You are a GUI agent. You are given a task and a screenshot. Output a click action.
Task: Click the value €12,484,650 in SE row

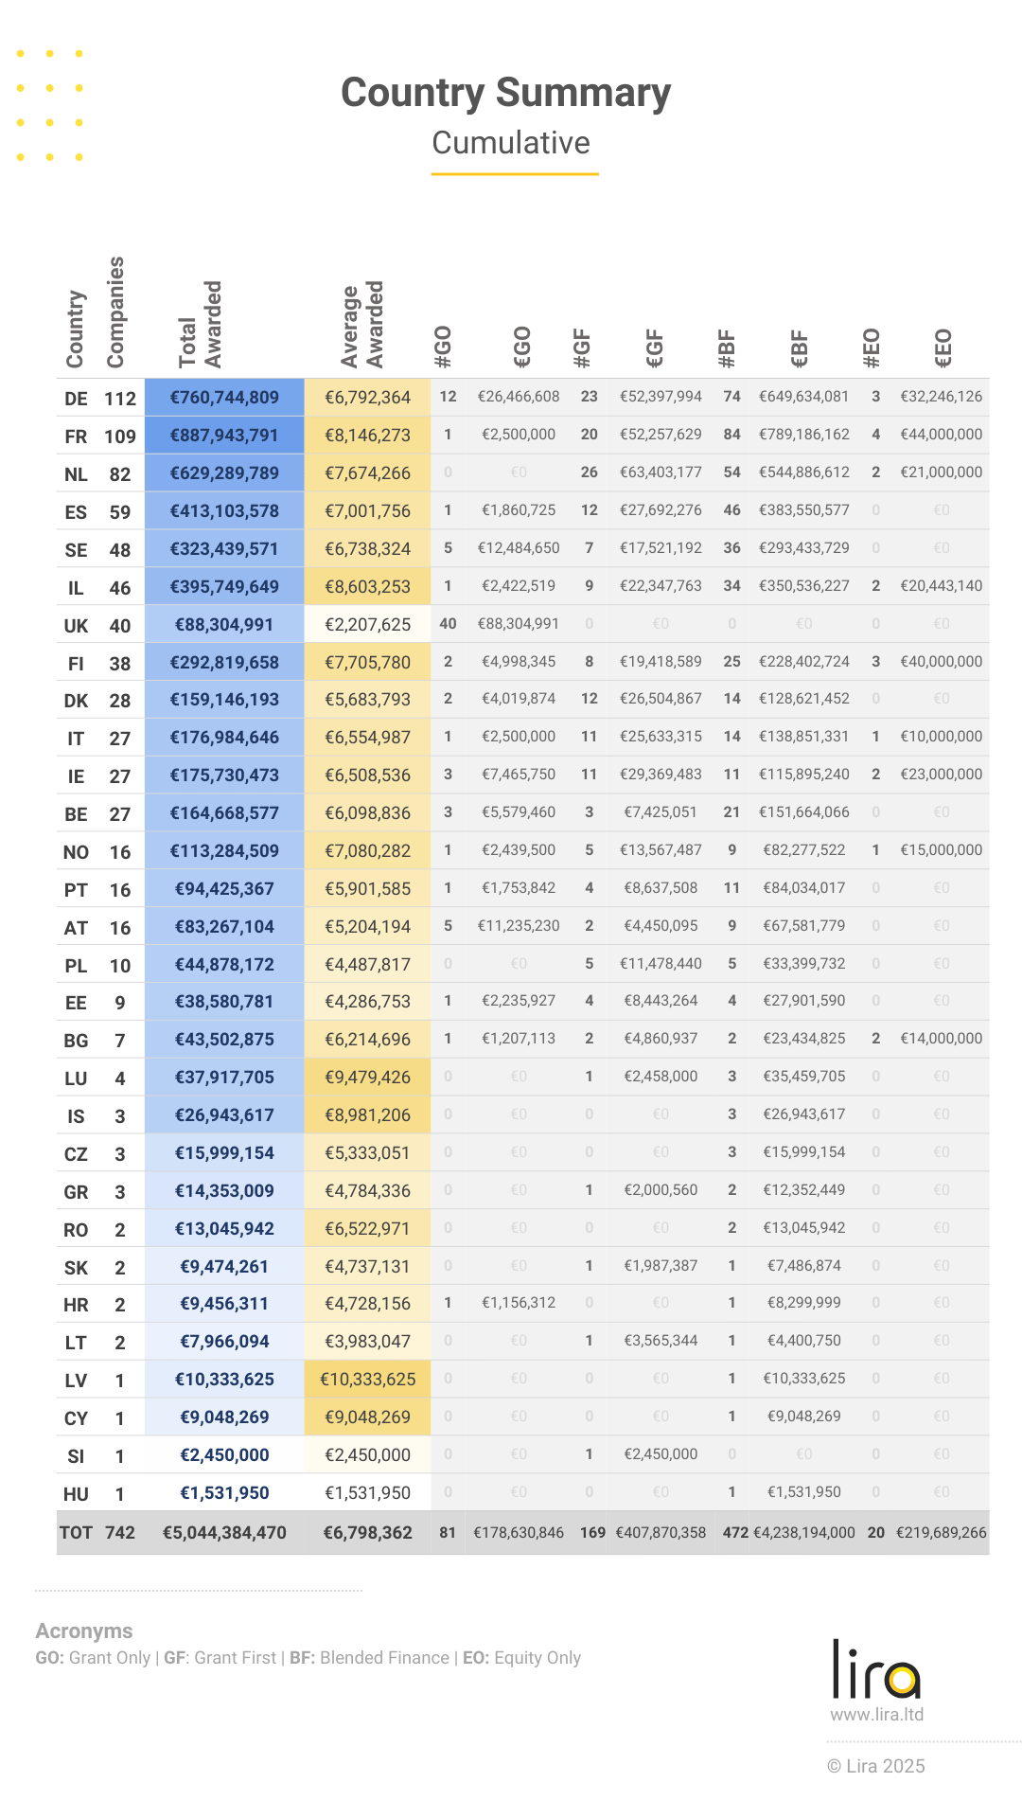click(x=519, y=548)
